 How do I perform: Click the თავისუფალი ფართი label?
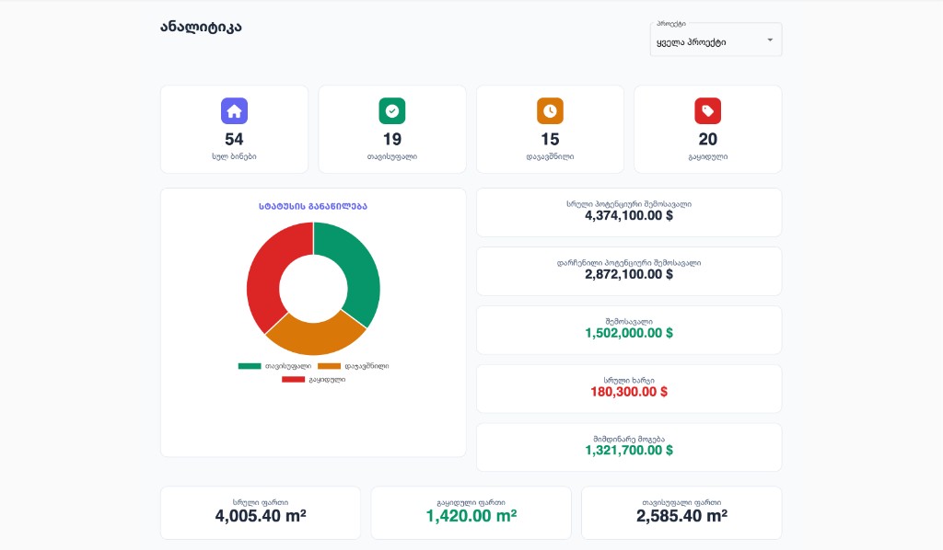tap(682, 502)
